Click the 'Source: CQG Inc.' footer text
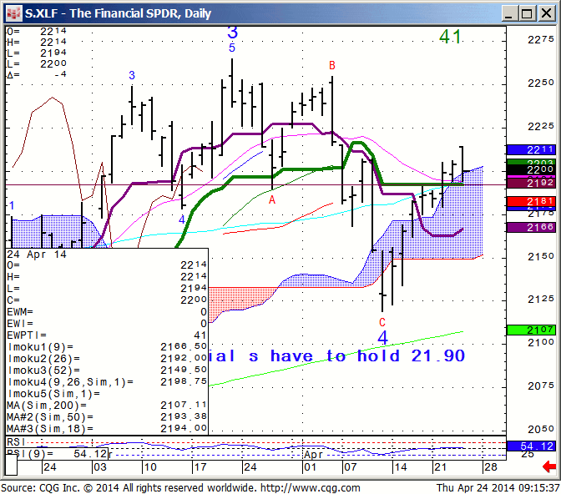Screen dimensions: 561x494 tap(41, 488)
